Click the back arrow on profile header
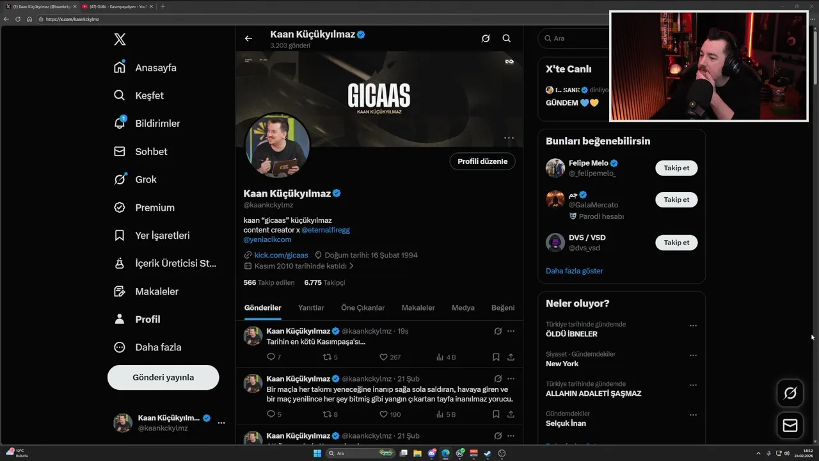Viewport: 819px width, 461px height. 248,38
